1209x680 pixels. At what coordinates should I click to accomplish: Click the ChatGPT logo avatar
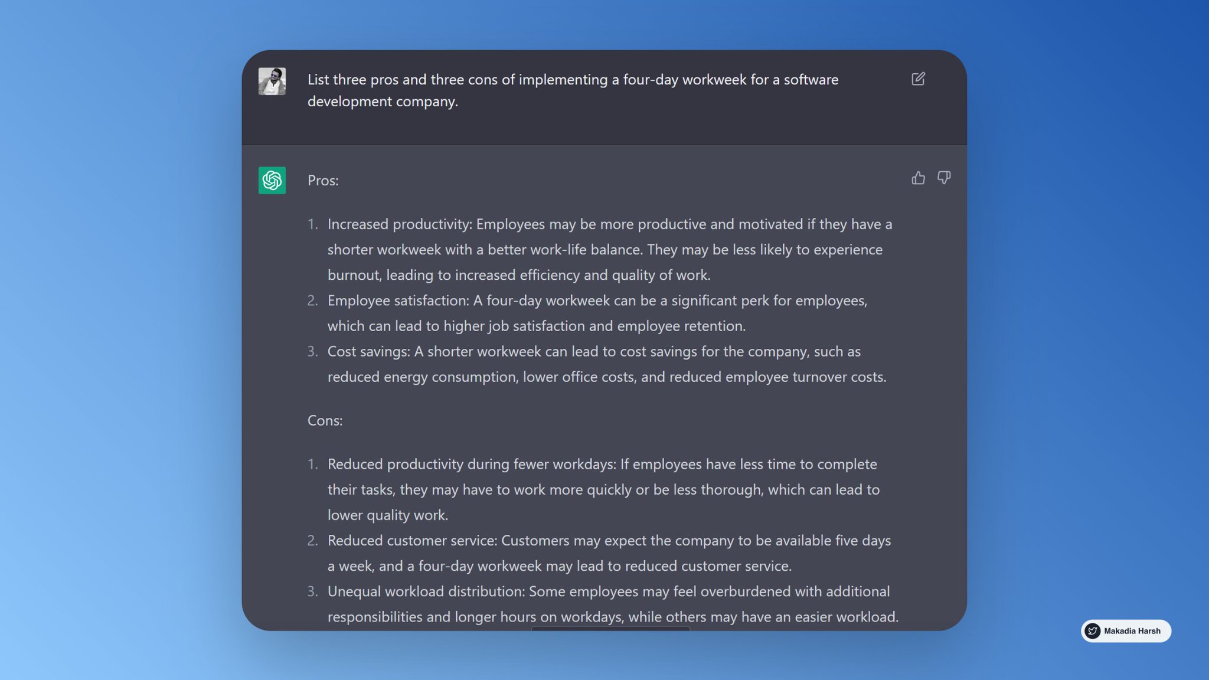[272, 180]
